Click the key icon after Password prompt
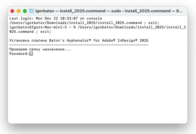The width and height of the screenshot is (196, 134). (31, 54)
